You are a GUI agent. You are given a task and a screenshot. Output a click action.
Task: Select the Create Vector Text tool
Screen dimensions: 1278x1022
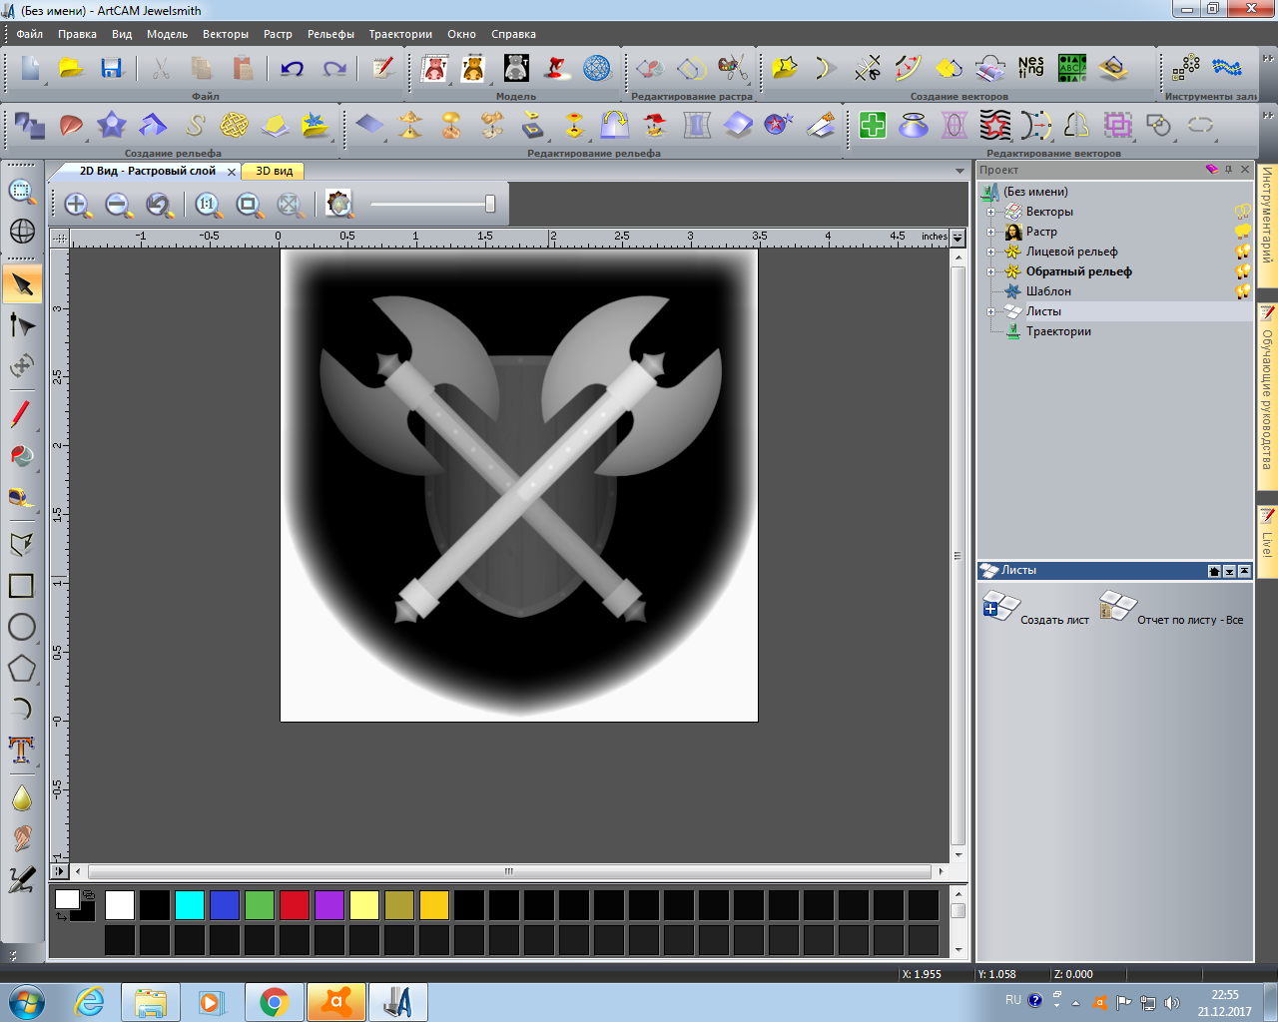pyautogui.click(x=22, y=750)
